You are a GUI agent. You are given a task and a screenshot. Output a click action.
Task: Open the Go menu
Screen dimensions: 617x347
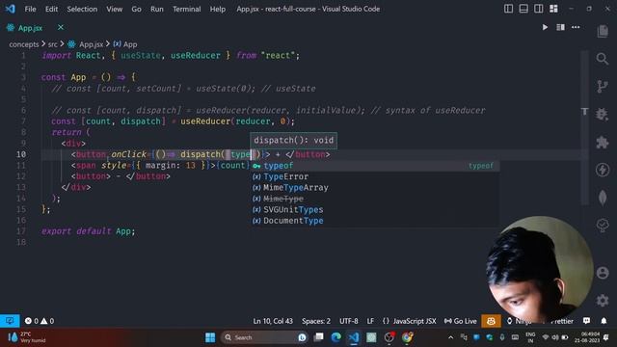137,9
